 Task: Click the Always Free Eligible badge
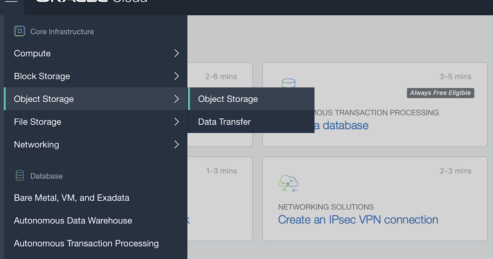(x=440, y=93)
